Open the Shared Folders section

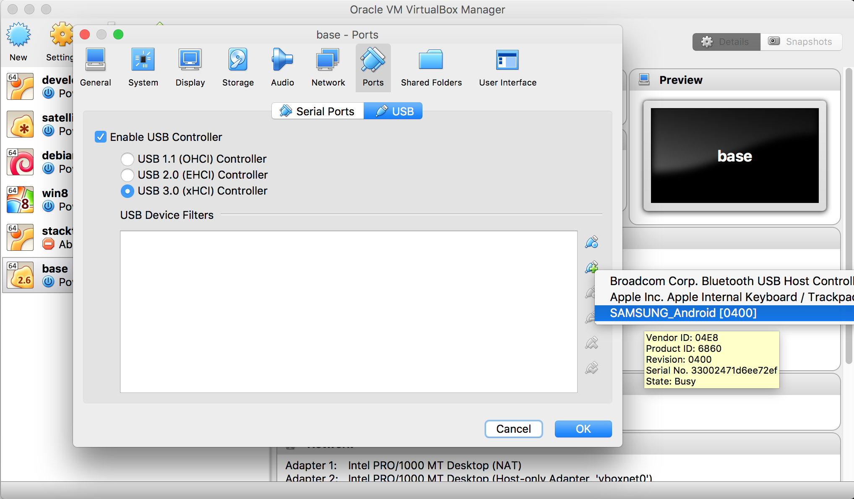coord(431,67)
